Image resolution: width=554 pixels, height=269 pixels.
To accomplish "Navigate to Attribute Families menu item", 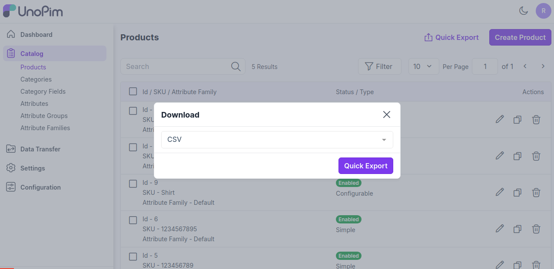I will pyautogui.click(x=45, y=128).
